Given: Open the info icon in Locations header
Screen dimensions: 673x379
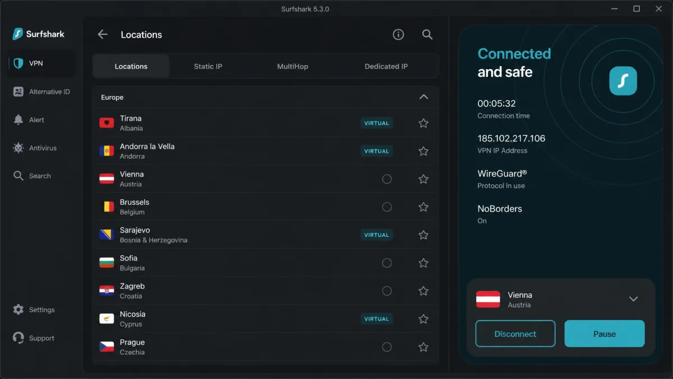Looking at the screenshot, I should coord(398,34).
